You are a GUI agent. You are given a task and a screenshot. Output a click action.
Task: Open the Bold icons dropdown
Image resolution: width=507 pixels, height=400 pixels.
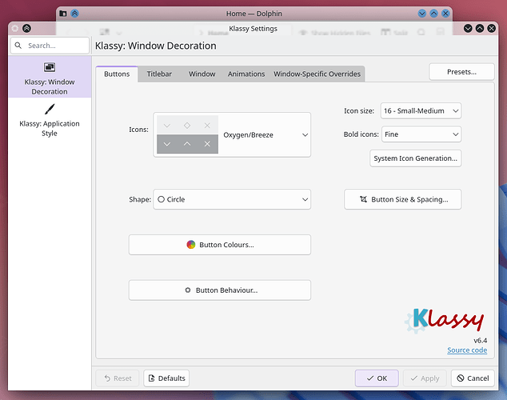pos(421,134)
